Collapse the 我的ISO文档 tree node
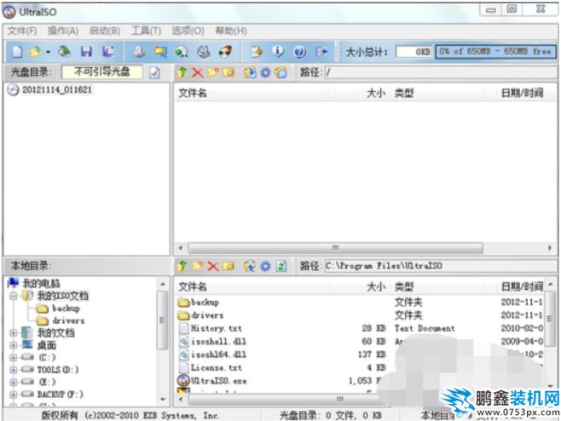The image size is (561, 421). coord(14,296)
